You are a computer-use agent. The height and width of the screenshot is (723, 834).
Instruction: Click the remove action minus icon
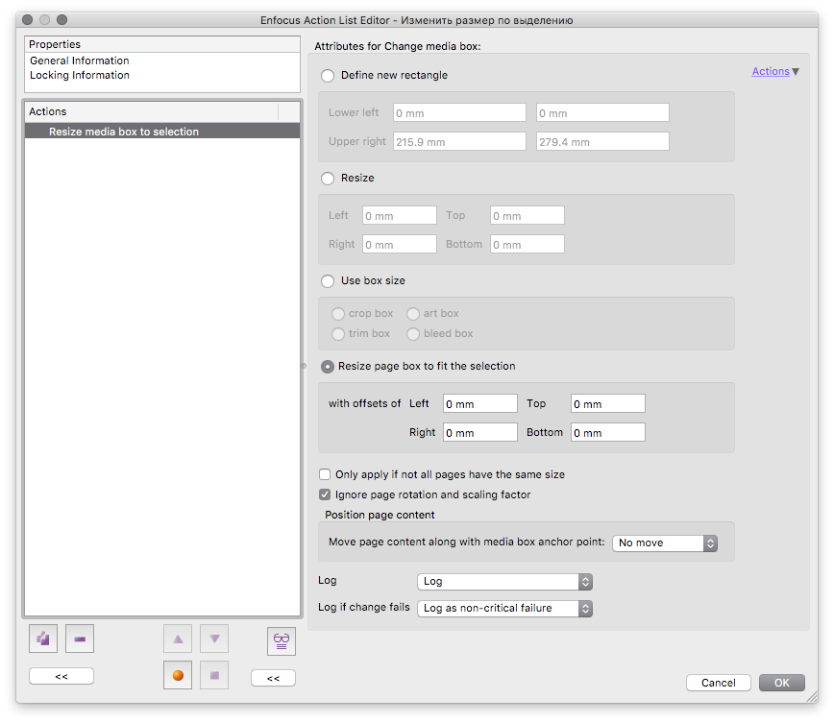(80, 638)
